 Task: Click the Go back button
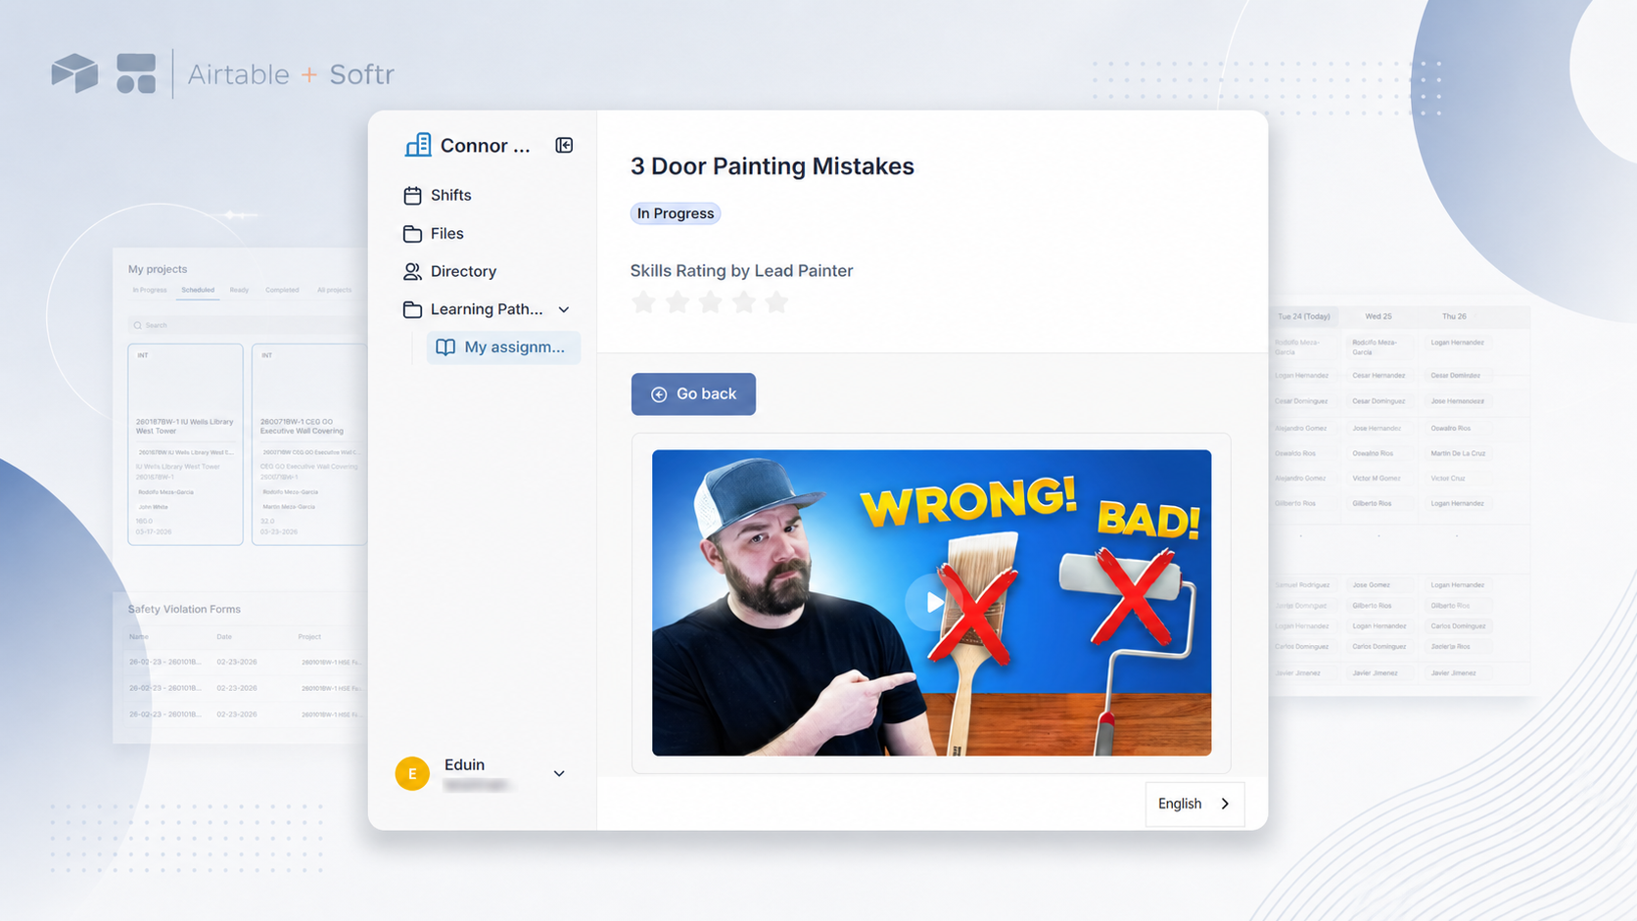coord(693,393)
